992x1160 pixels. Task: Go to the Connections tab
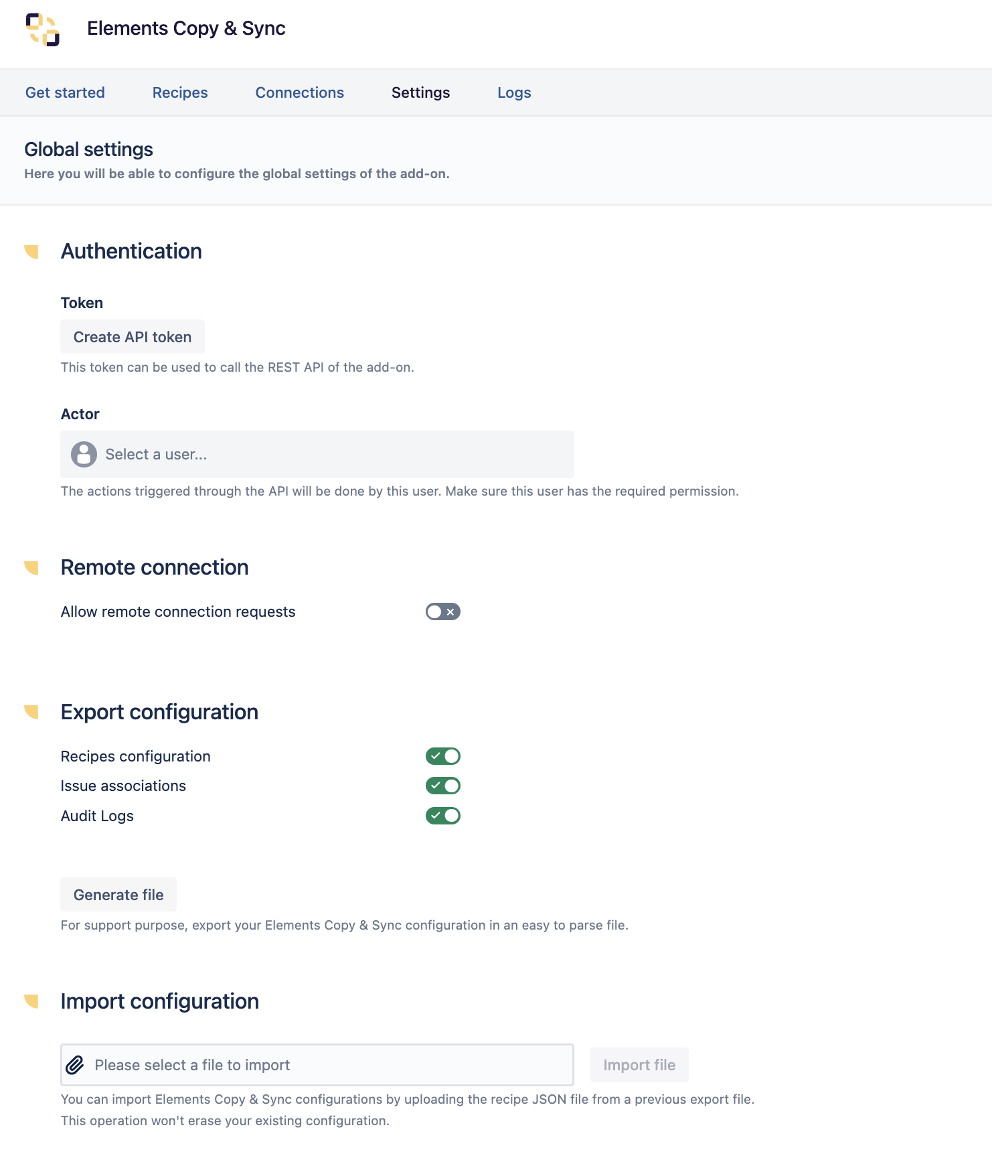tap(299, 92)
